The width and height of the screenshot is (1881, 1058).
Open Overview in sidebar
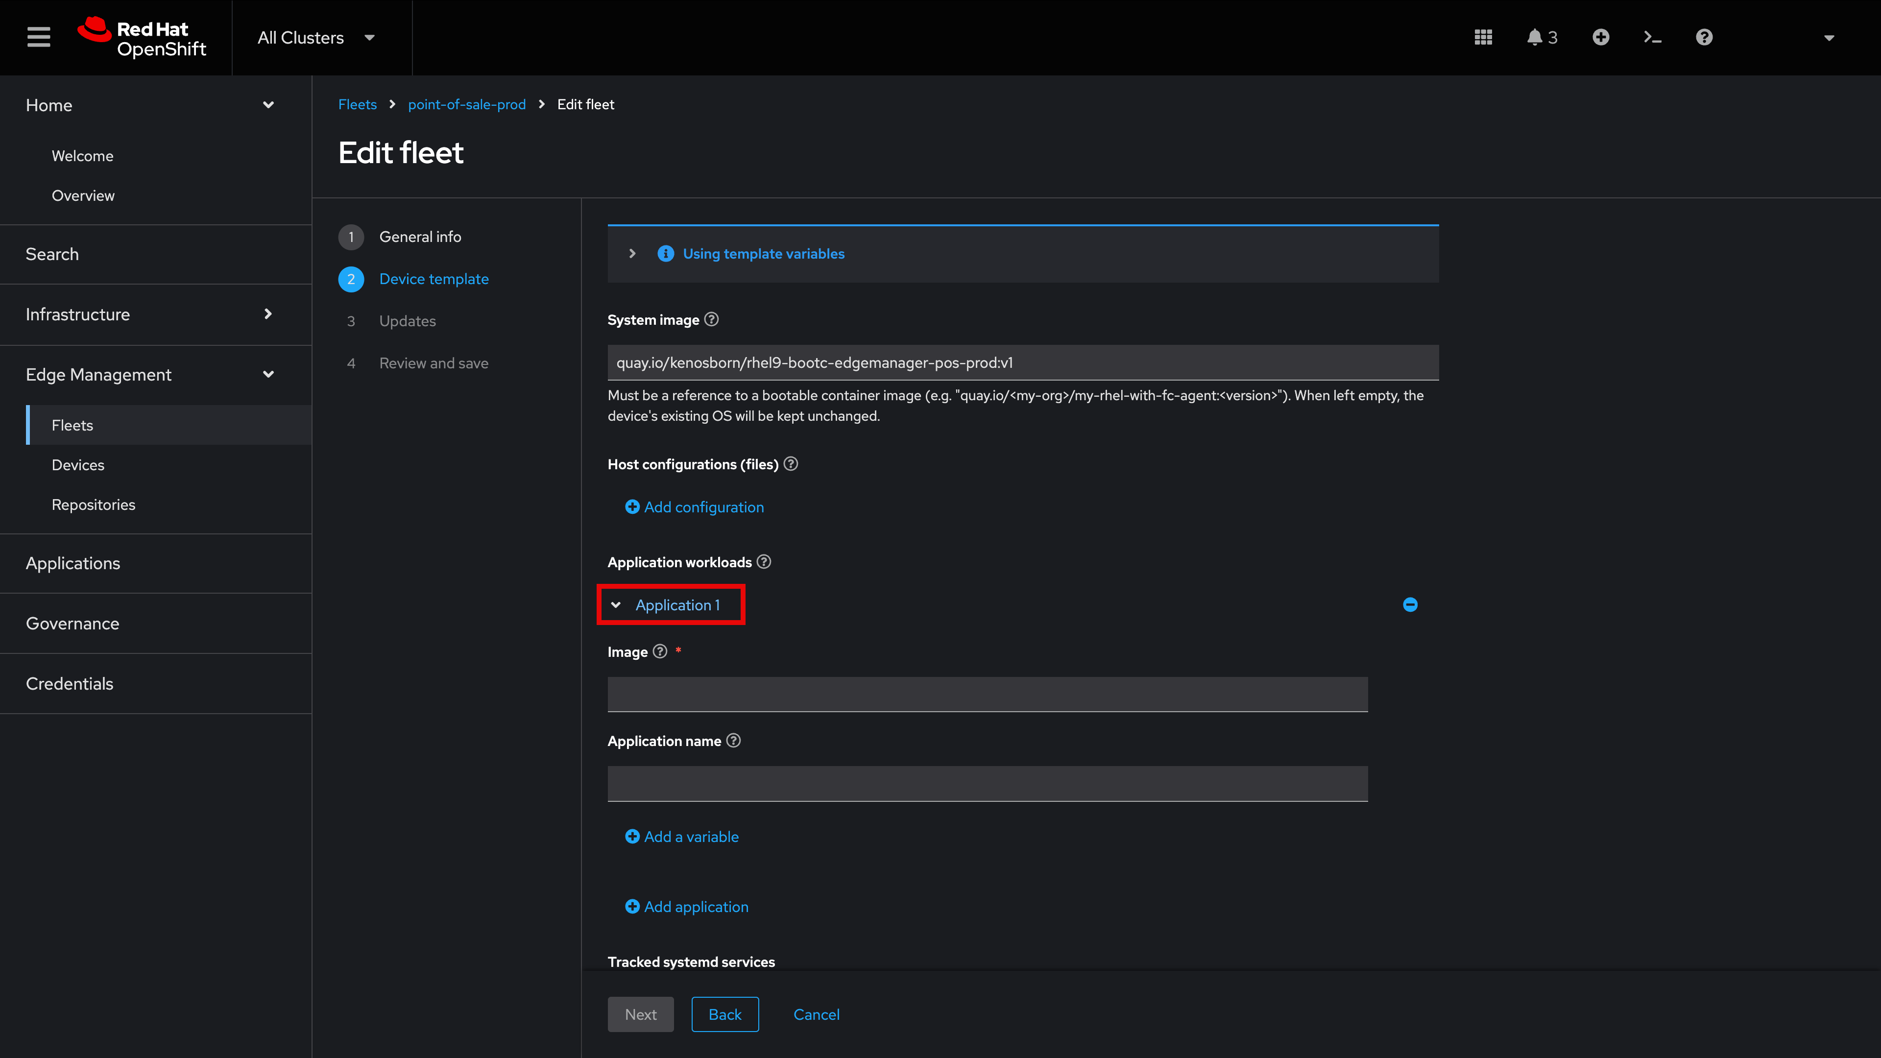[x=82, y=196]
